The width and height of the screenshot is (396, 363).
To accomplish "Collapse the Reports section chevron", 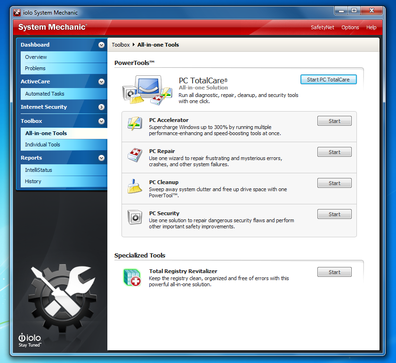I will click(x=101, y=158).
